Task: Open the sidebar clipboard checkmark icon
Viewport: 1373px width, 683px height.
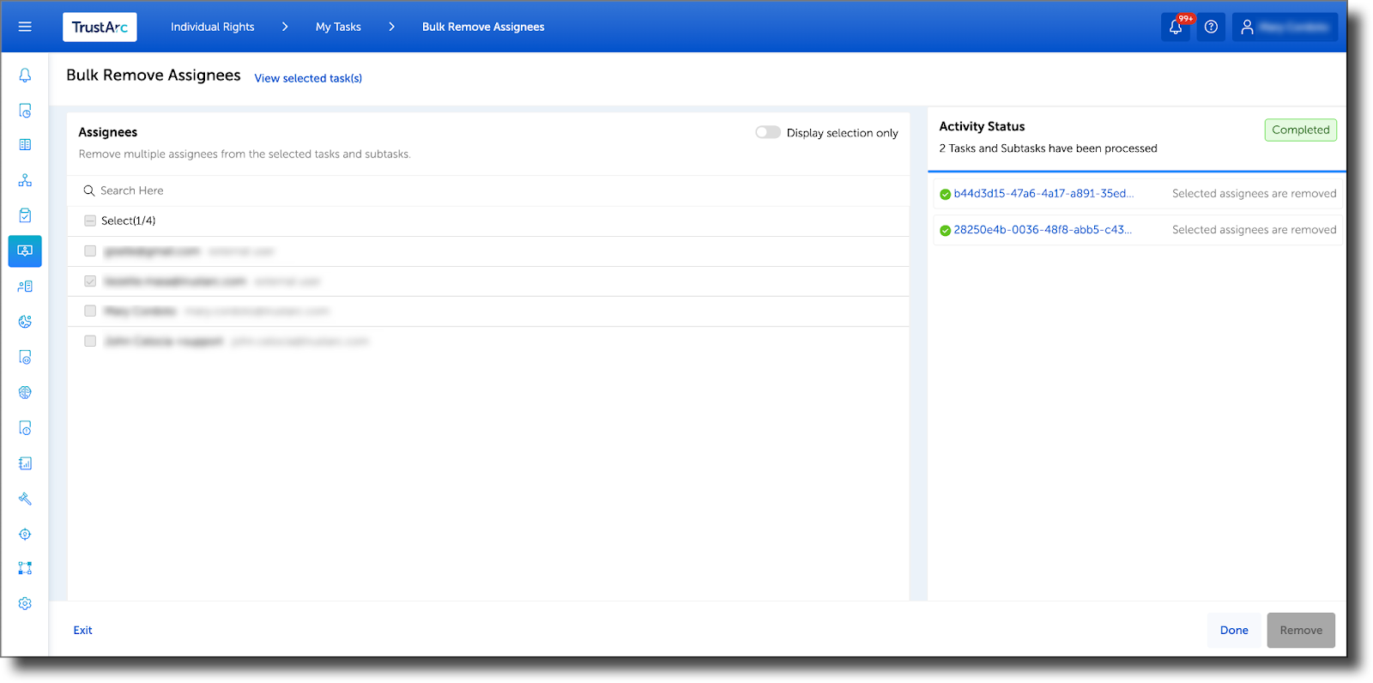Action: [25, 215]
